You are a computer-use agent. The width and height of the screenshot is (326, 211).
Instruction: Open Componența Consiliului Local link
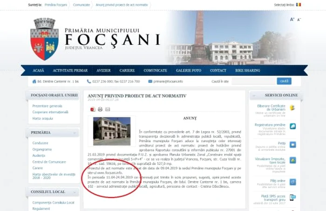[53, 203]
